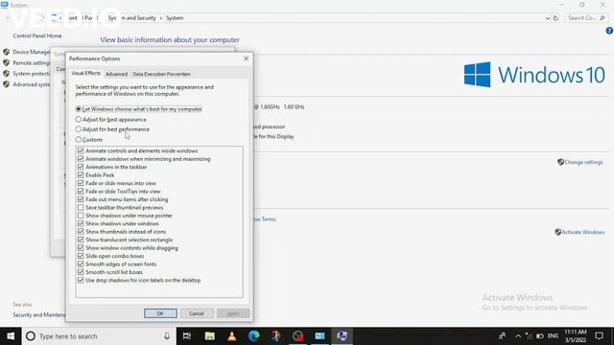Click the battery icon in the system tray
The image size is (614, 345).
540,336
